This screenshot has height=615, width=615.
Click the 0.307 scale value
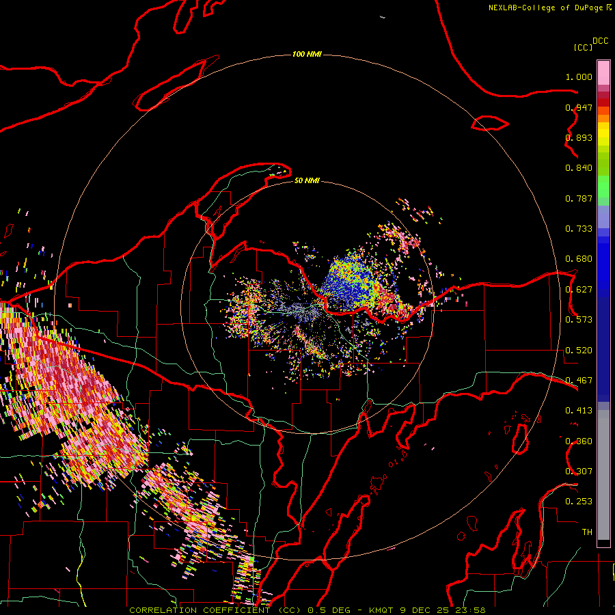pyautogui.click(x=579, y=471)
